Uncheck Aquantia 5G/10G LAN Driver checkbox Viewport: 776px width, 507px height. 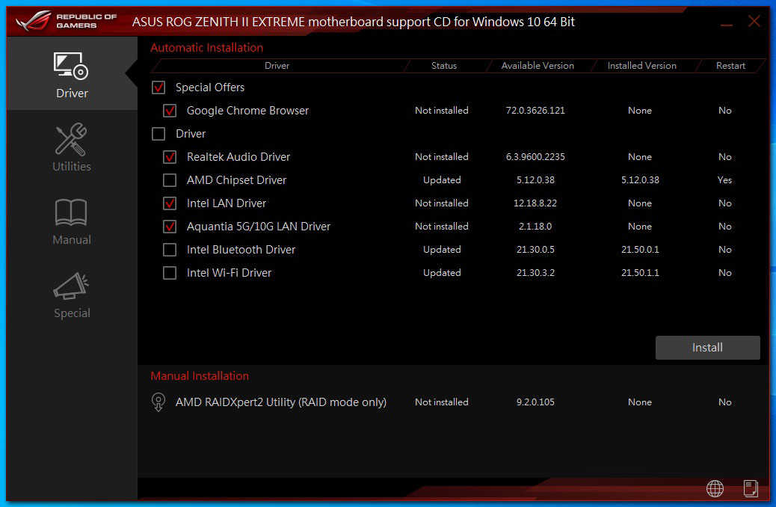point(170,227)
